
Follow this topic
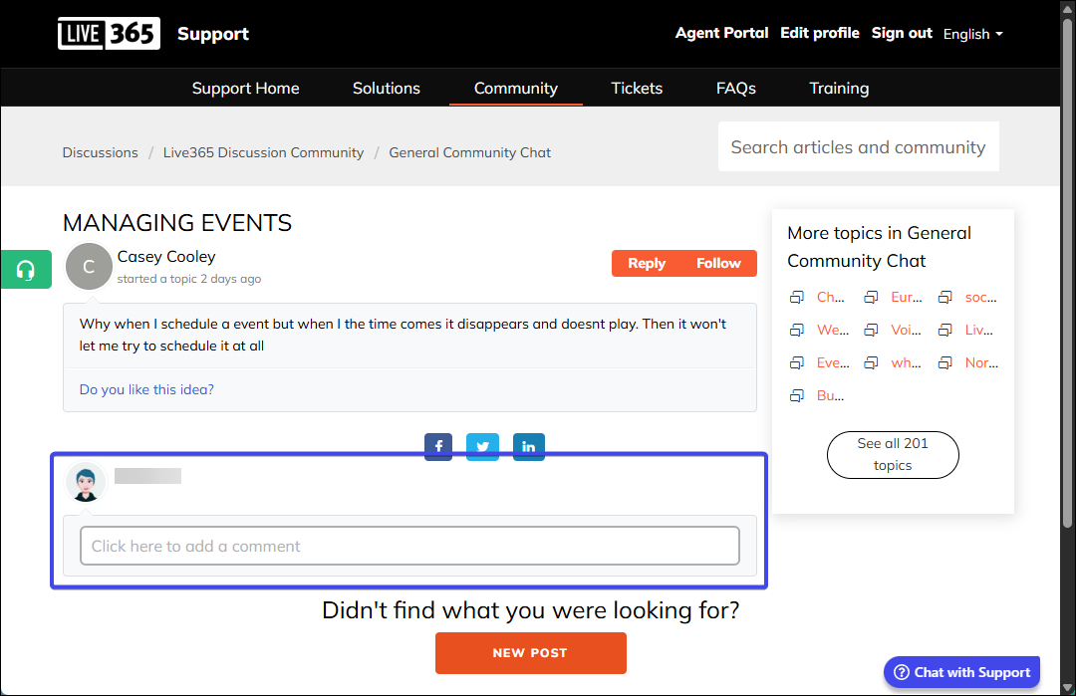coord(718,263)
